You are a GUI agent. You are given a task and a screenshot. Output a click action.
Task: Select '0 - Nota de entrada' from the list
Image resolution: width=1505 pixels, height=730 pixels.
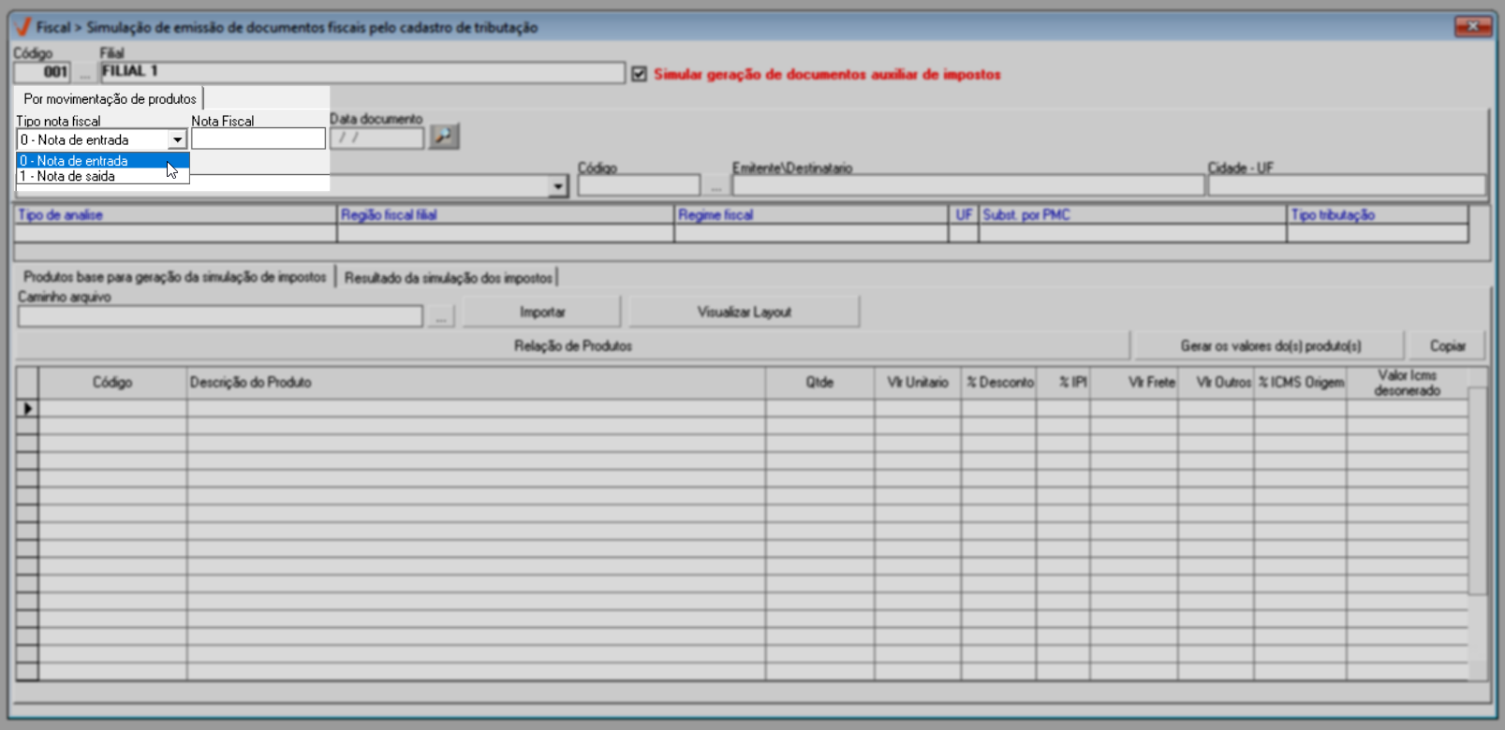pos(103,161)
